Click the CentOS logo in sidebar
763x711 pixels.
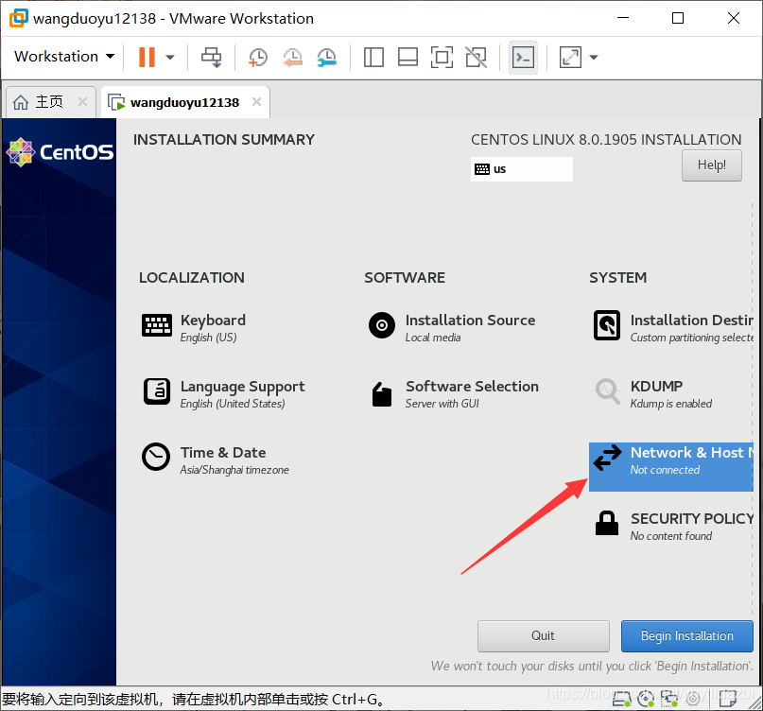click(x=60, y=152)
